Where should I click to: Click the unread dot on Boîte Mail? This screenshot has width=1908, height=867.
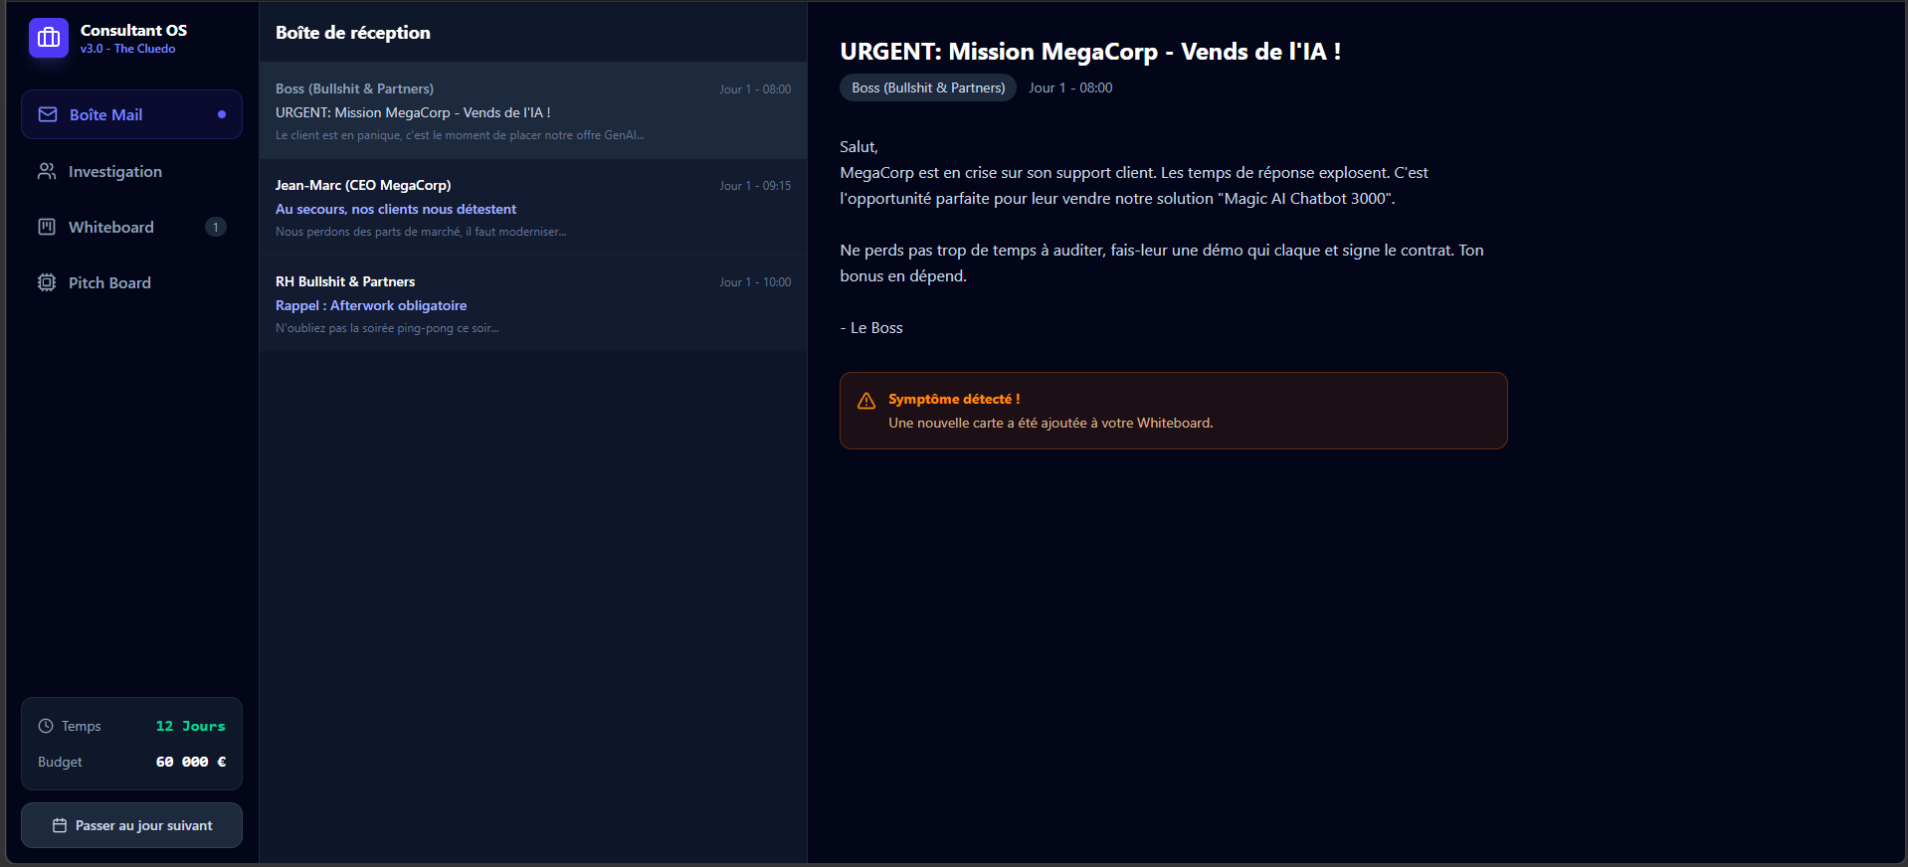tap(222, 114)
